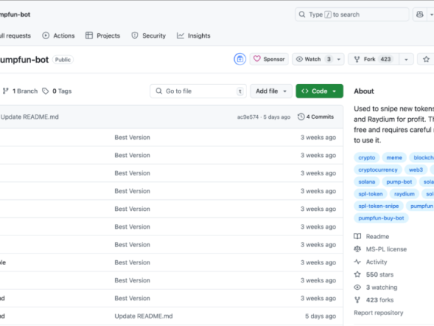Click the Report repository link
The height and width of the screenshot is (326, 434).
[x=378, y=313]
